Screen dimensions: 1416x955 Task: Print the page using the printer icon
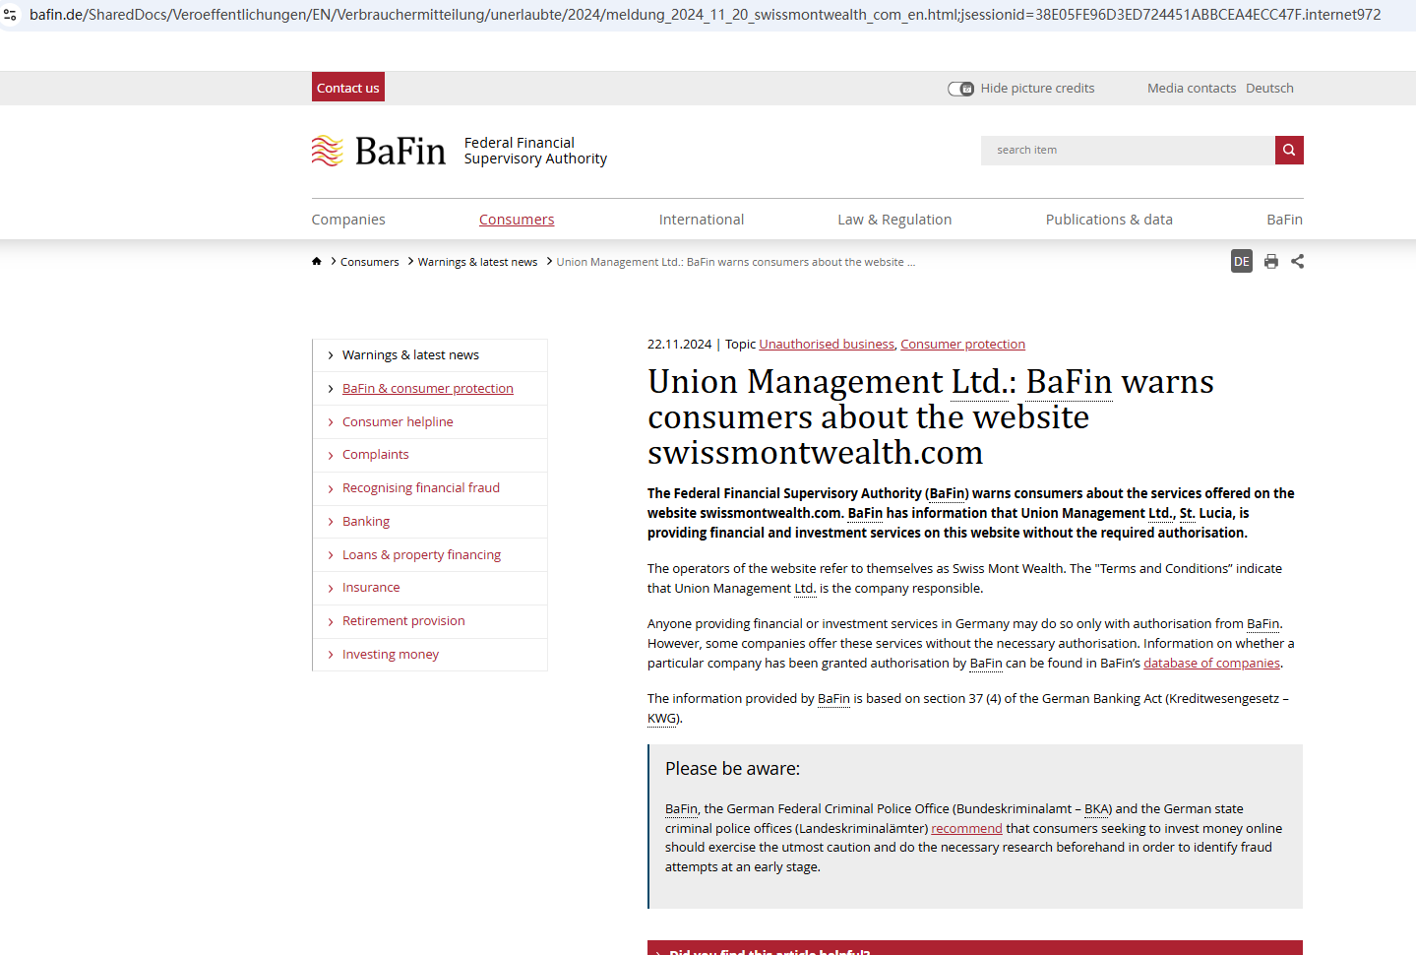tap(1271, 261)
